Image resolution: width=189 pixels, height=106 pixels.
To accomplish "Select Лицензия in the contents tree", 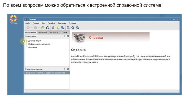I will (32, 47).
